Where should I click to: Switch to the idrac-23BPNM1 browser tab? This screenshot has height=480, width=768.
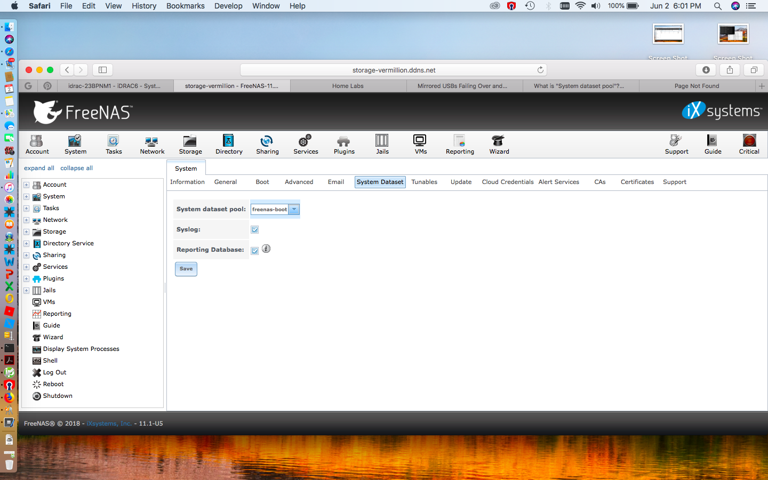coord(114,86)
